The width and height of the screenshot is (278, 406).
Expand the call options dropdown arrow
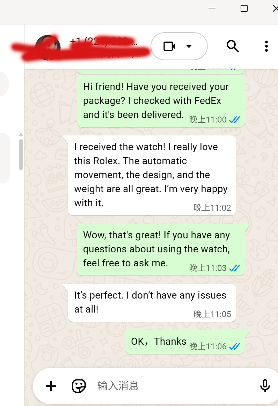[189, 46]
